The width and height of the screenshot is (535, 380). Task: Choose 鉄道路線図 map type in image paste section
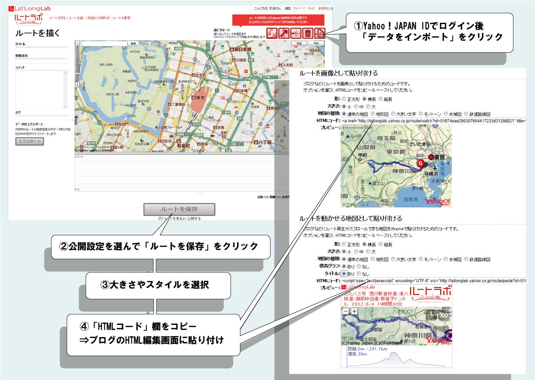tap(466, 114)
